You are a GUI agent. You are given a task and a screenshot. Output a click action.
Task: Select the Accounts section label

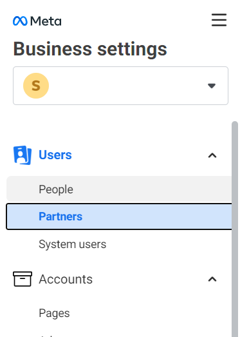(66, 279)
